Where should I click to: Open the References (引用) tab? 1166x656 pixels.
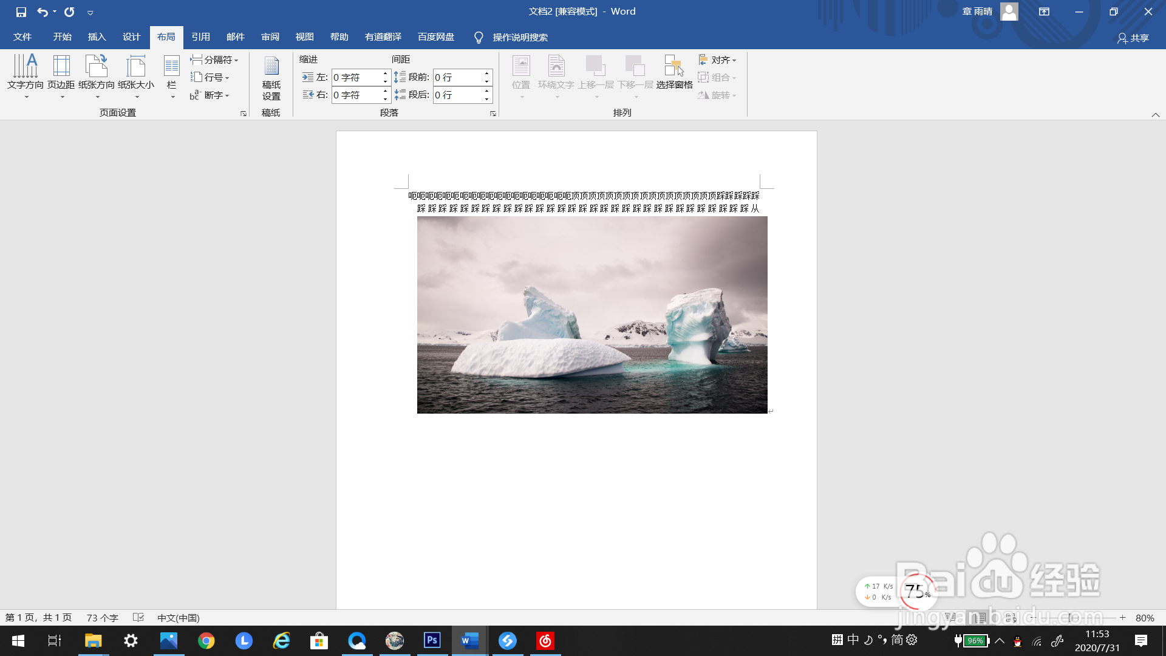click(200, 37)
